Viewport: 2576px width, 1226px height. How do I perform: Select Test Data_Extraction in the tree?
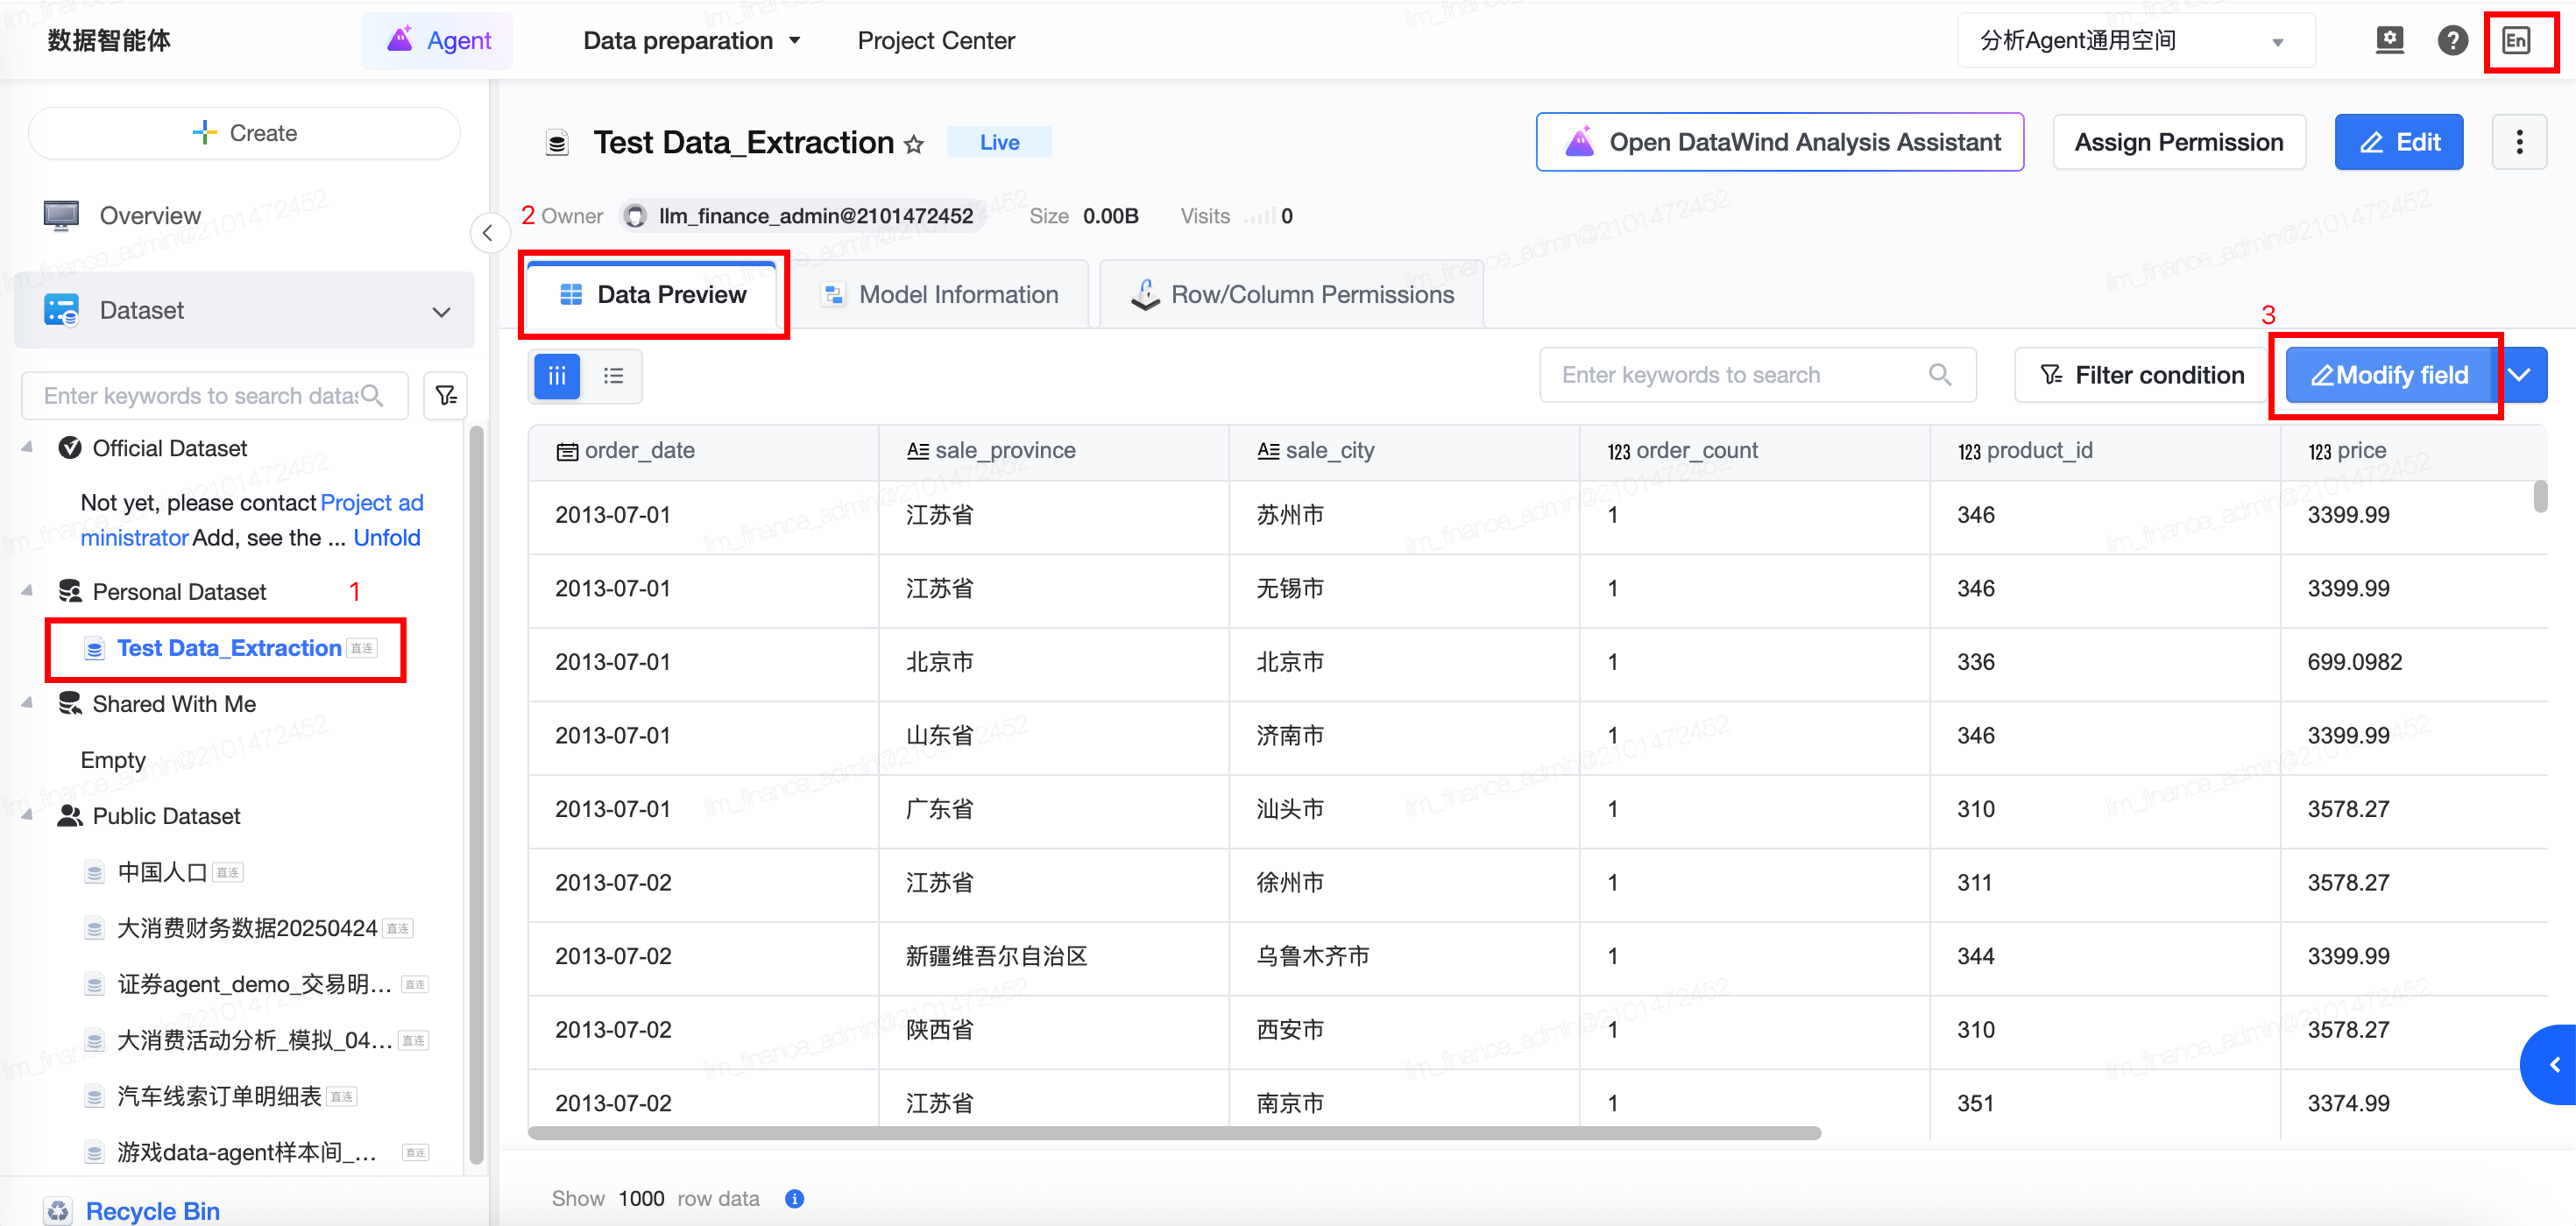pos(229,649)
